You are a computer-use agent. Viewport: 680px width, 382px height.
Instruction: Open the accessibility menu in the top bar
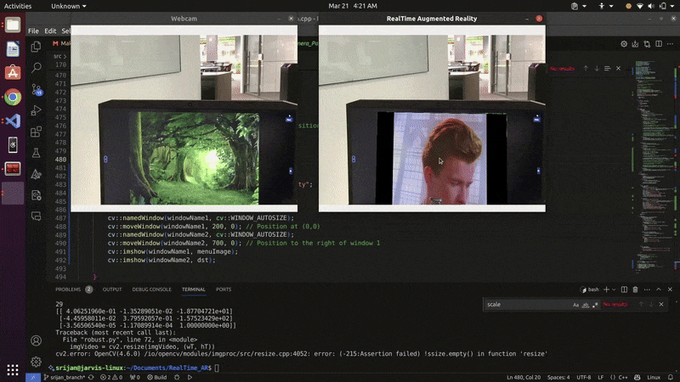(605, 6)
